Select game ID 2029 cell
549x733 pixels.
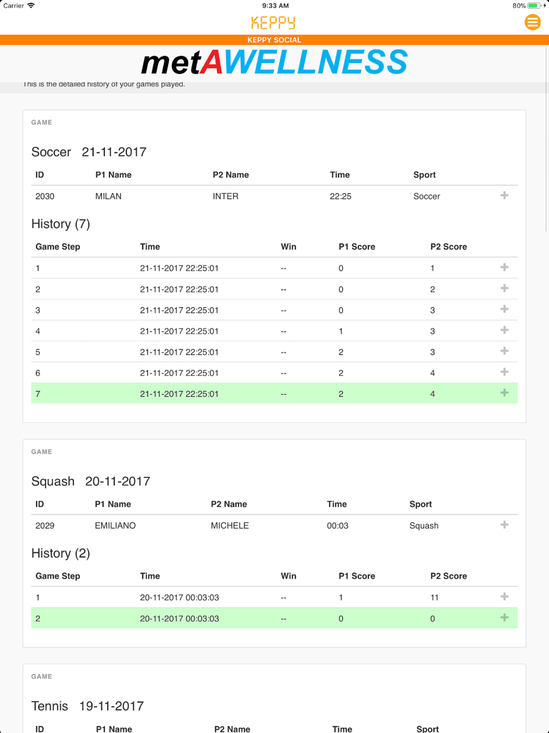point(45,525)
